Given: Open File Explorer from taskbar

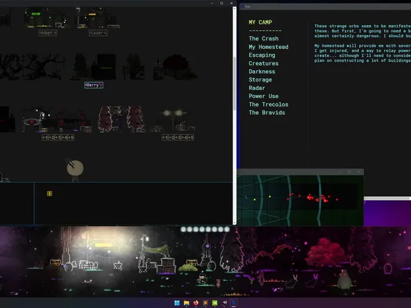Looking at the screenshot, I should click(186, 303).
